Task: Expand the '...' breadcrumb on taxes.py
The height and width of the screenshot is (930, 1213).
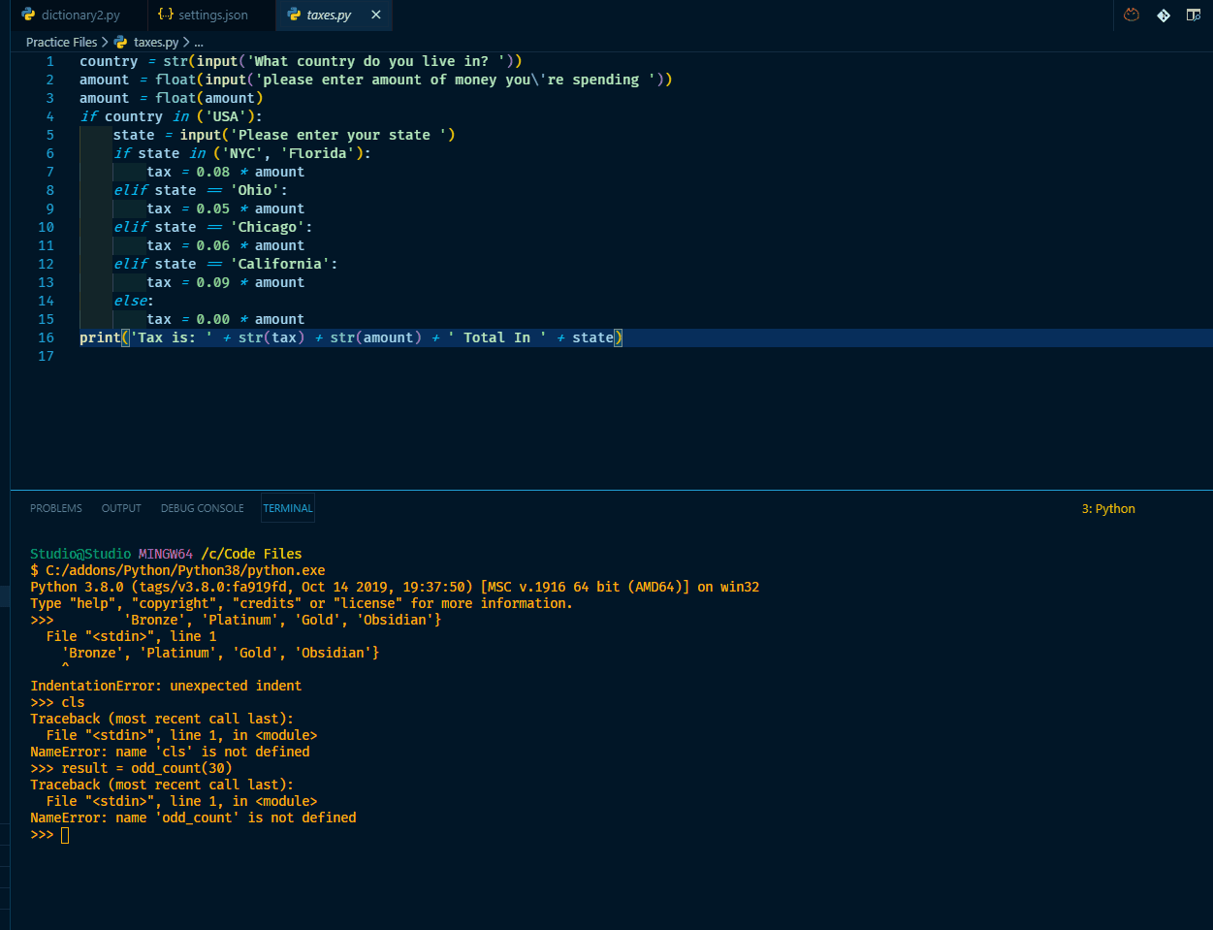Action: point(198,42)
